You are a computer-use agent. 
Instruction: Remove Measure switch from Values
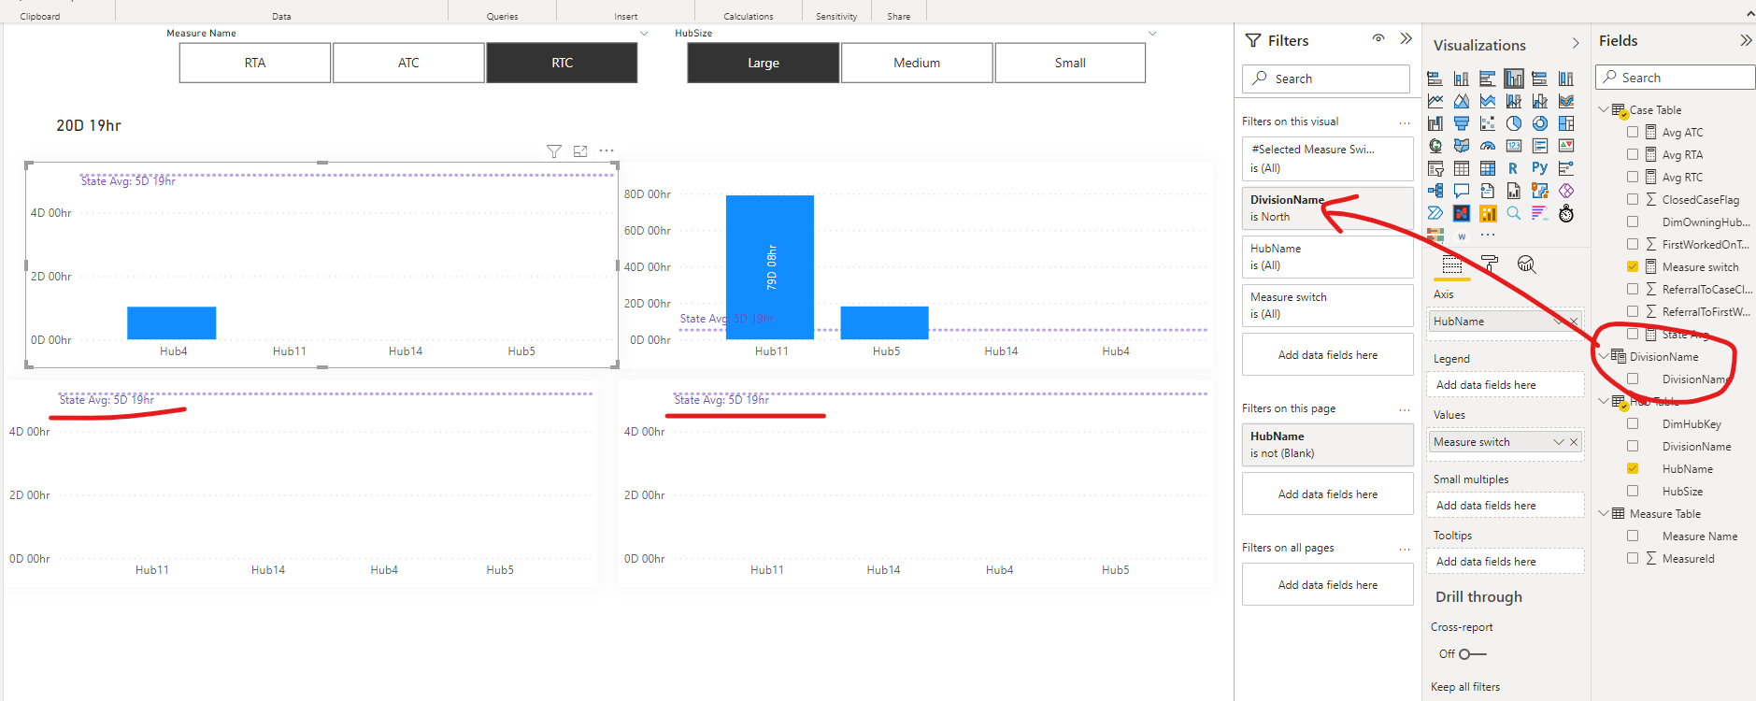tap(1574, 442)
